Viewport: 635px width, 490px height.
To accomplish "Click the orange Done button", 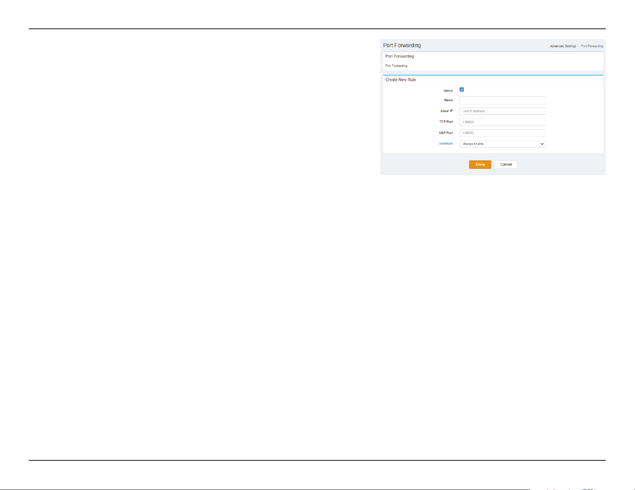I will [480, 164].
